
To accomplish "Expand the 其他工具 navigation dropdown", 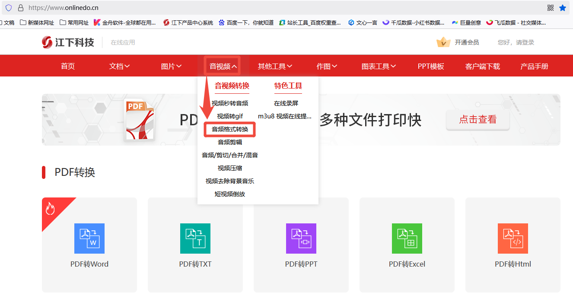I will (x=275, y=66).
